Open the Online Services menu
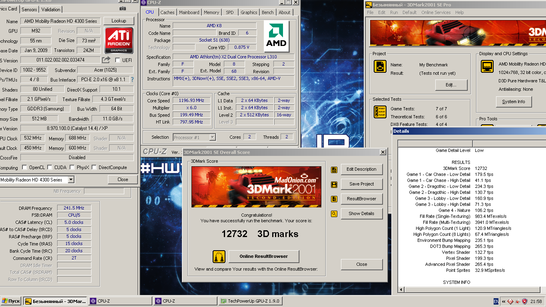546x307 pixels. 436,12
